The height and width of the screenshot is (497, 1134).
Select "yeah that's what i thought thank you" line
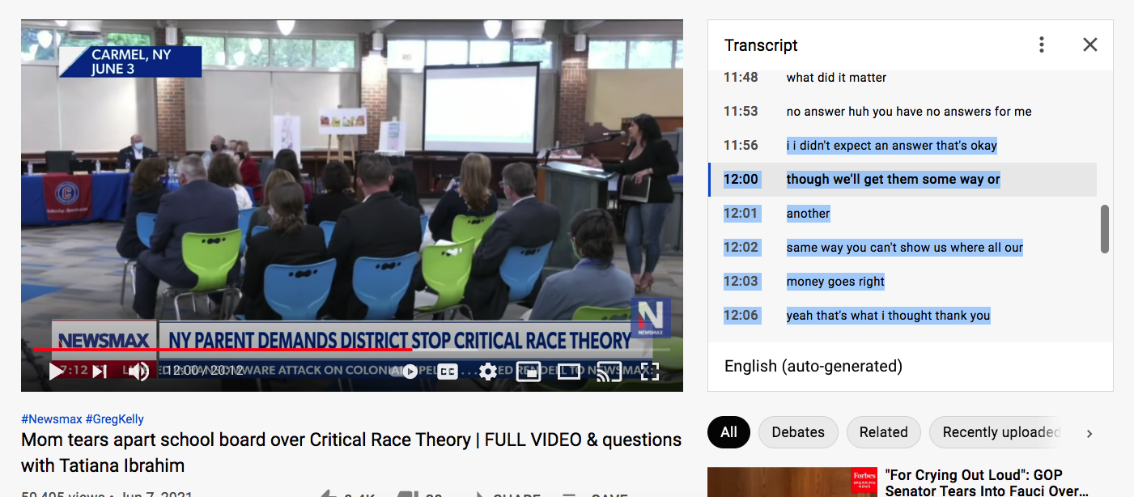point(903,316)
